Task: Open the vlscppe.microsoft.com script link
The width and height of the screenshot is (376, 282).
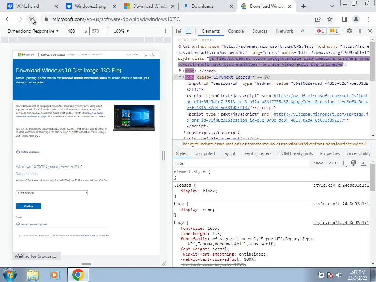Action: [277, 117]
